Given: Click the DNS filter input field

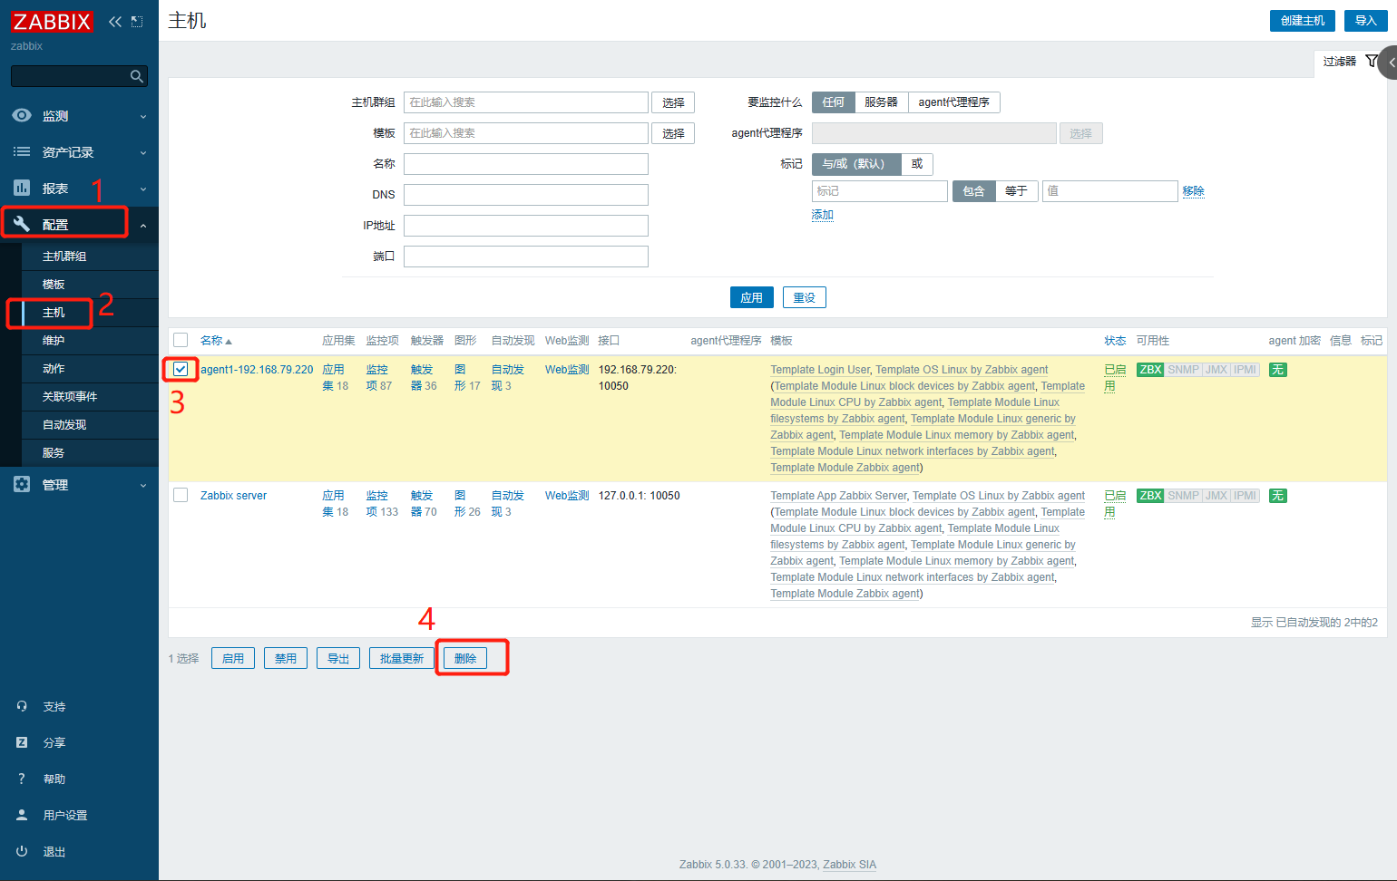Looking at the screenshot, I should 526,195.
